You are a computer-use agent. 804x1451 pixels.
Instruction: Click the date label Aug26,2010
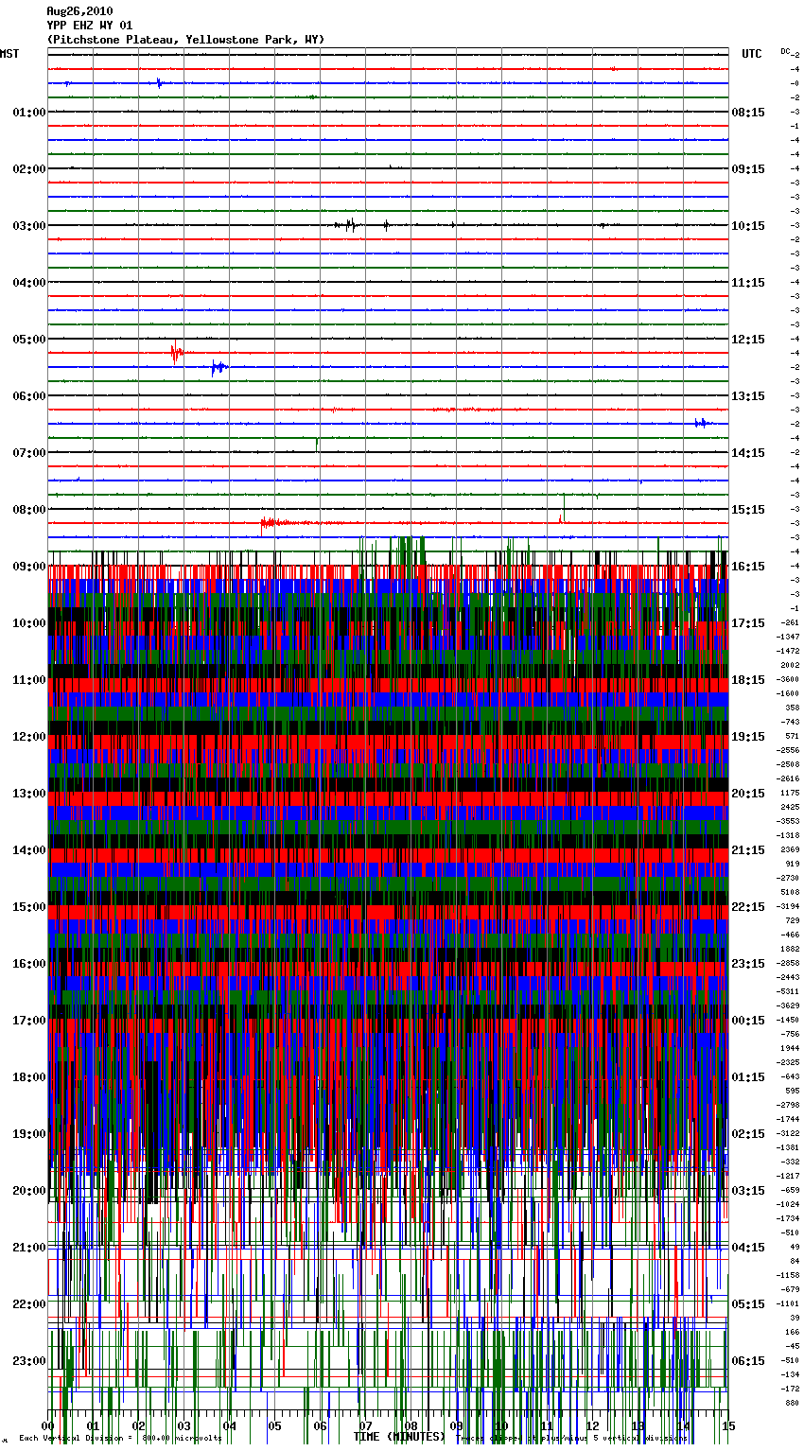tap(79, 11)
